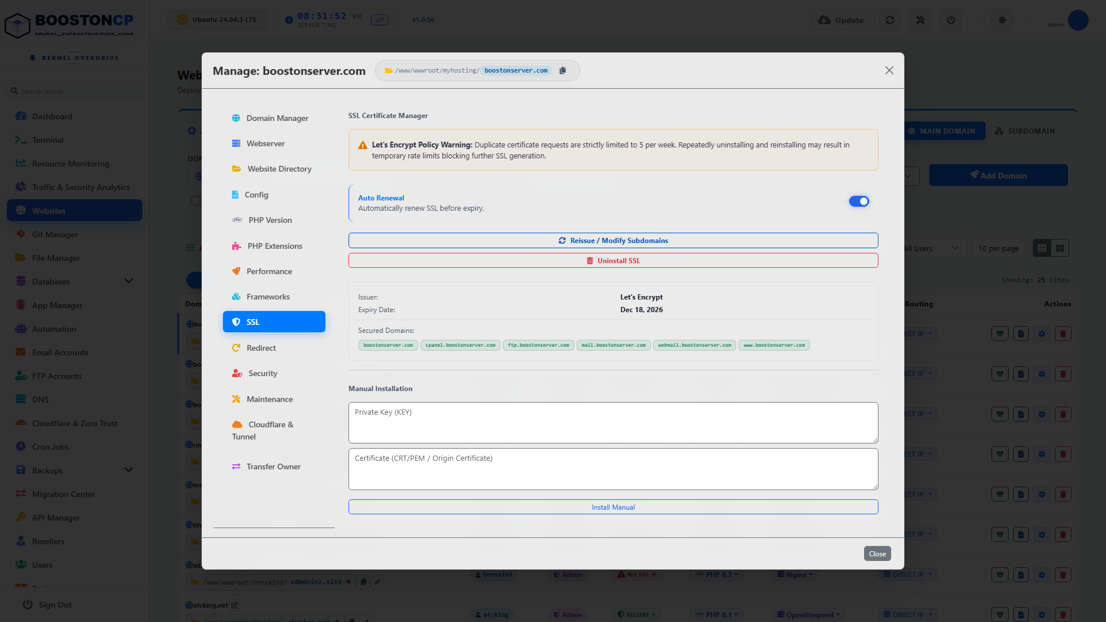
Task: Select PHP Version in the dialog menu
Action: pyautogui.click(x=274, y=220)
